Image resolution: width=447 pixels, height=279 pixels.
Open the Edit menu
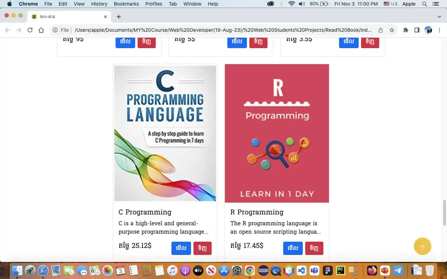point(63,4)
